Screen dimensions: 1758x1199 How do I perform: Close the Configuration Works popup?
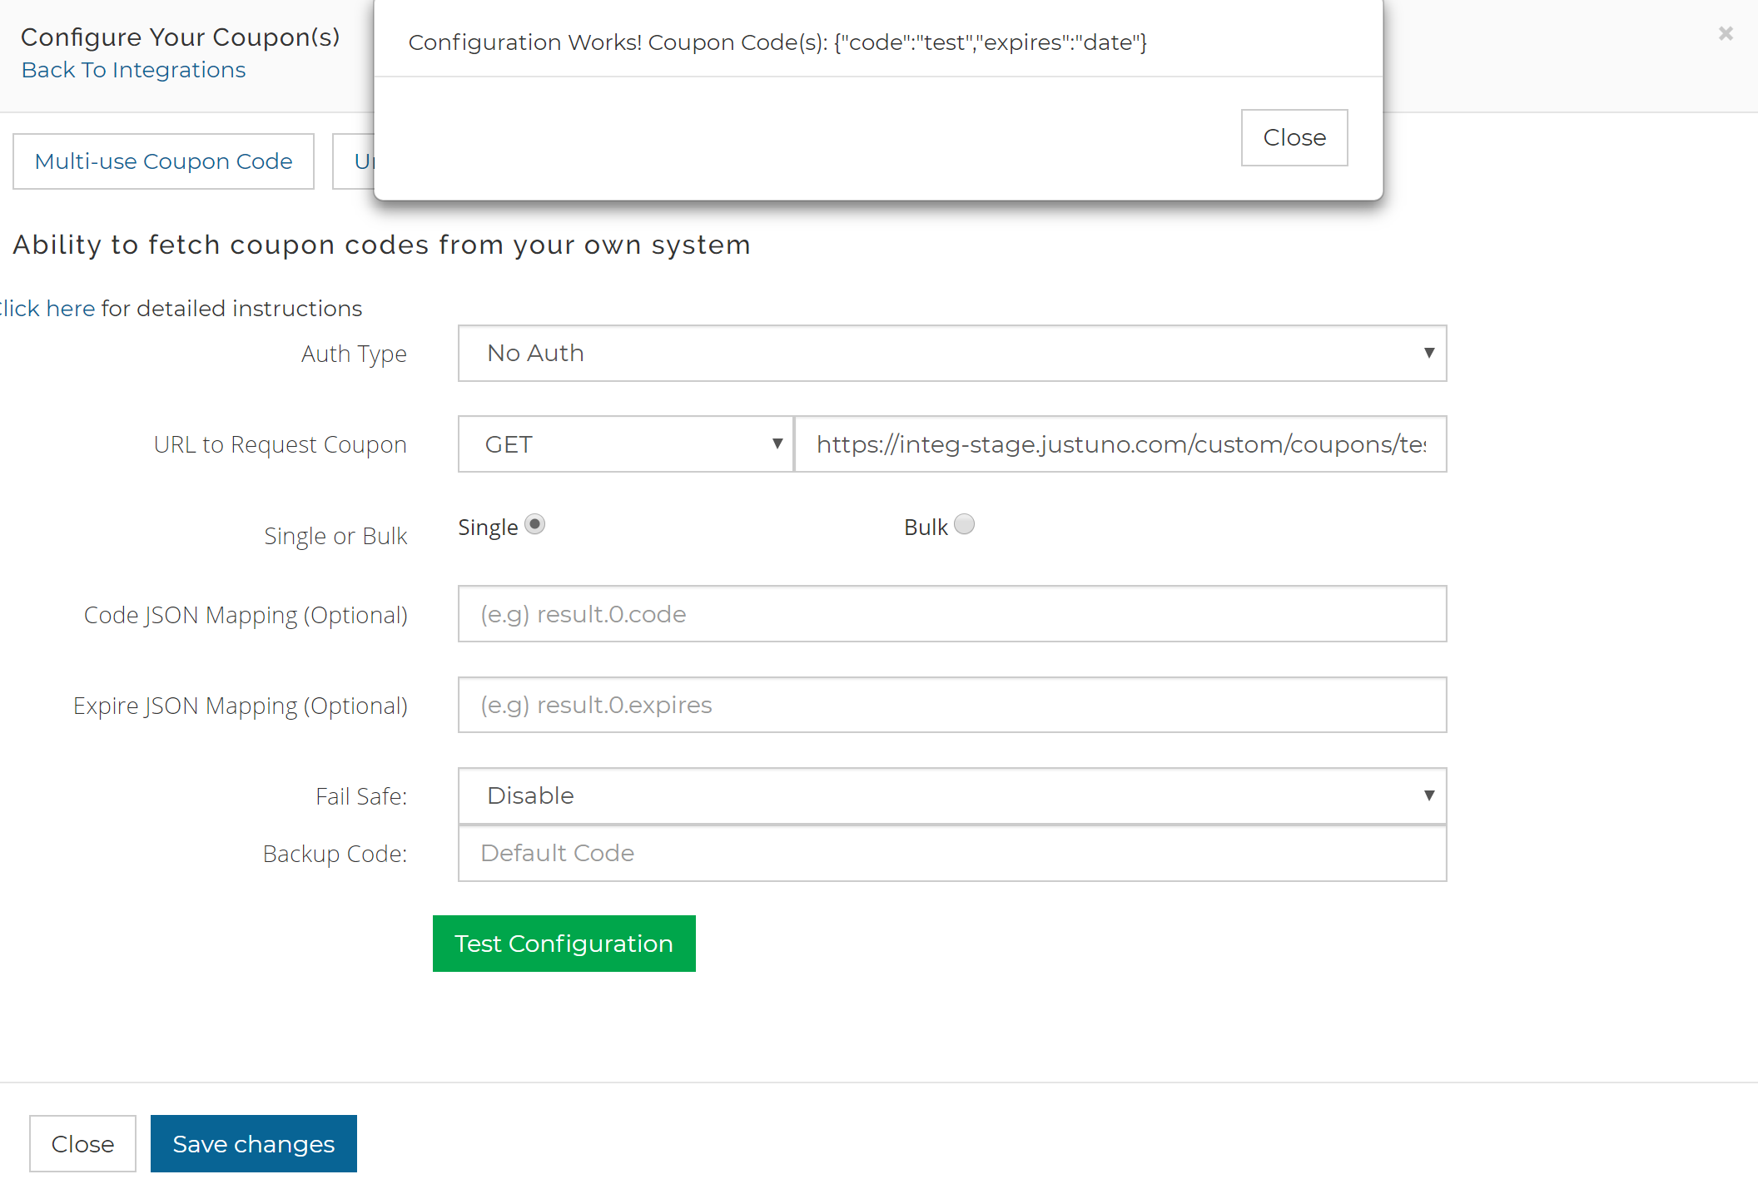(x=1294, y=137)
